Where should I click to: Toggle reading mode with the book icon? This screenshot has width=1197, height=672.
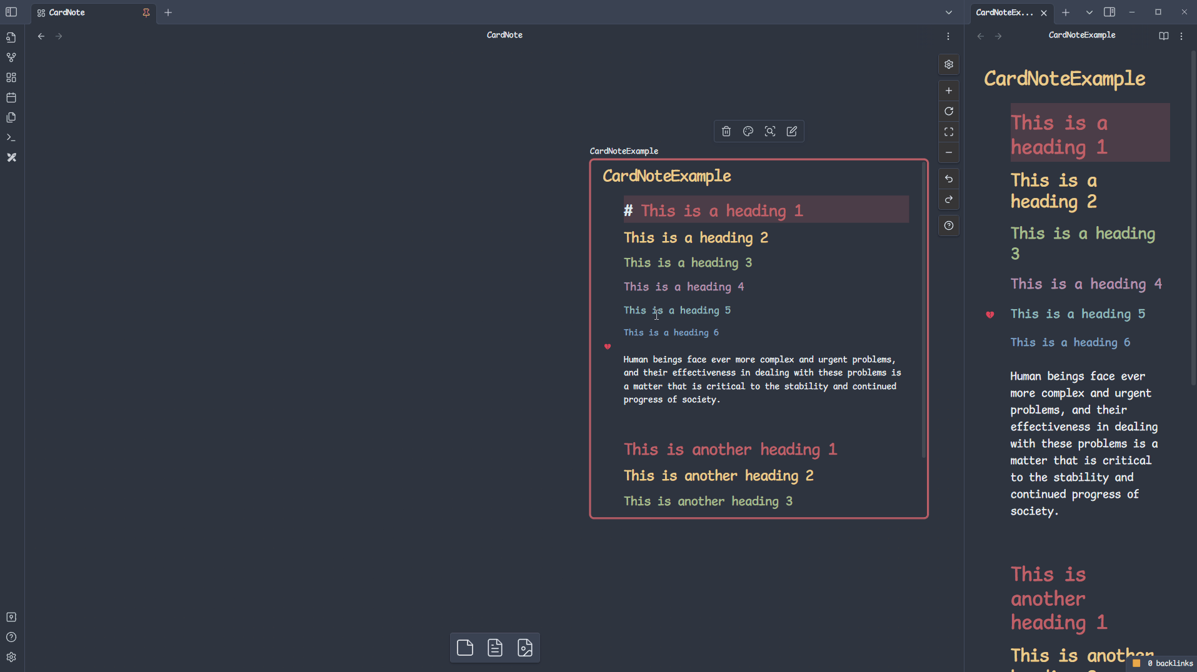pos(1163,36)
